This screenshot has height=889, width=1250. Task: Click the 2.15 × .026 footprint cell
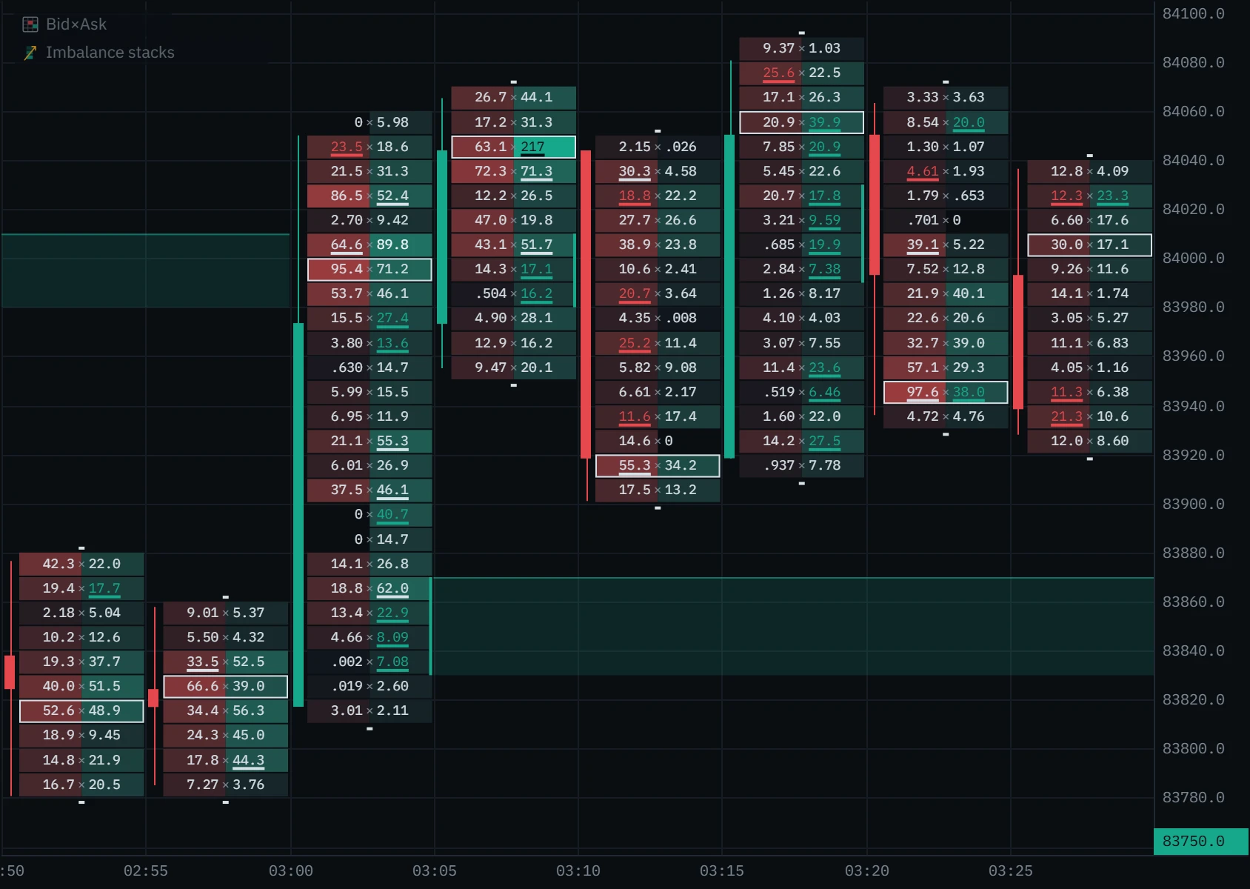tap(658, 147)
